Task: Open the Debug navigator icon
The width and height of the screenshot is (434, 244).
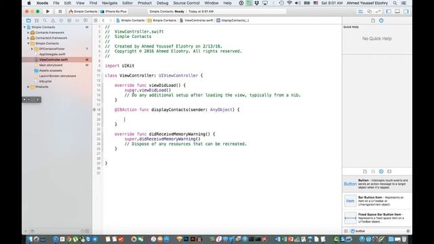Action: click(69, 20)
